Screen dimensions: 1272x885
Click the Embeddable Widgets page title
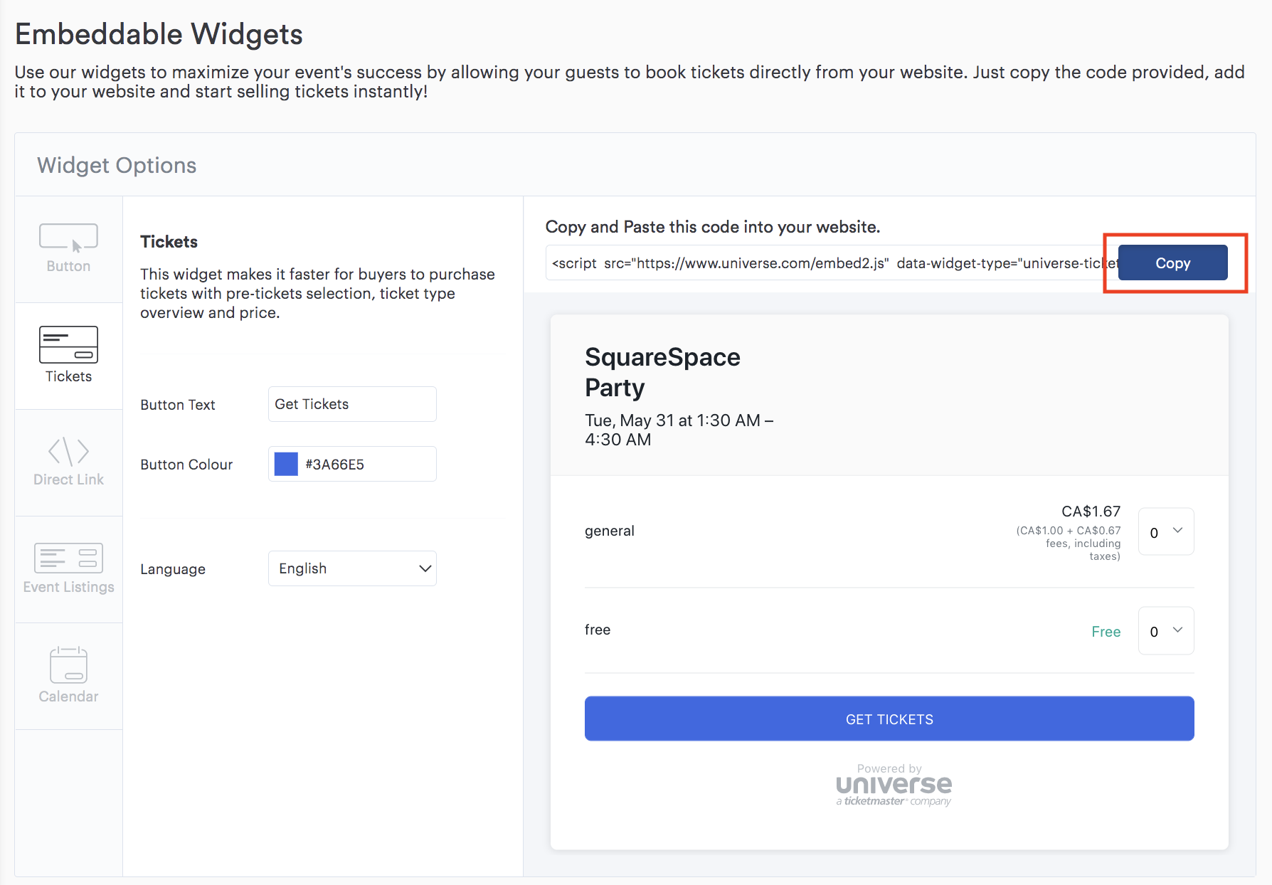click(159, 34)
